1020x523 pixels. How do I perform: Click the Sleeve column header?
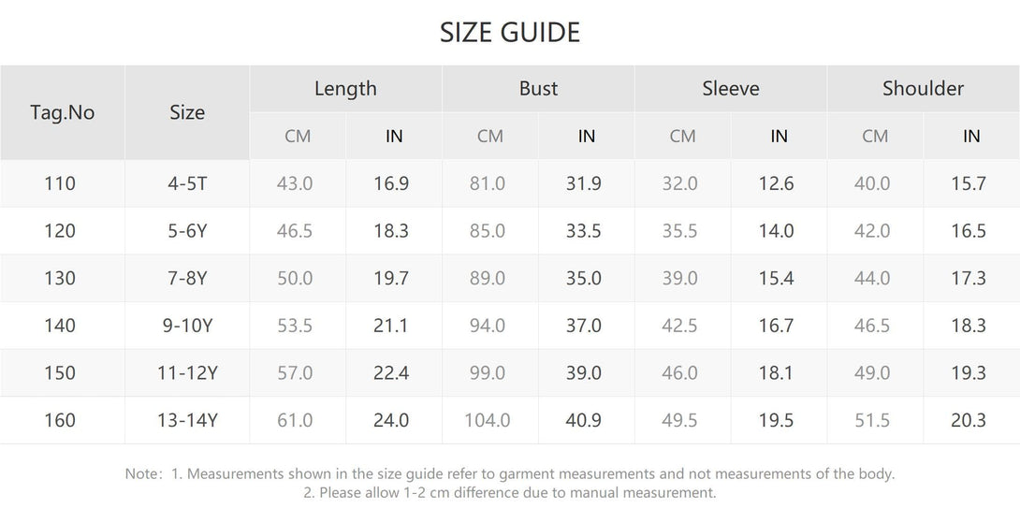coord(731,89)
